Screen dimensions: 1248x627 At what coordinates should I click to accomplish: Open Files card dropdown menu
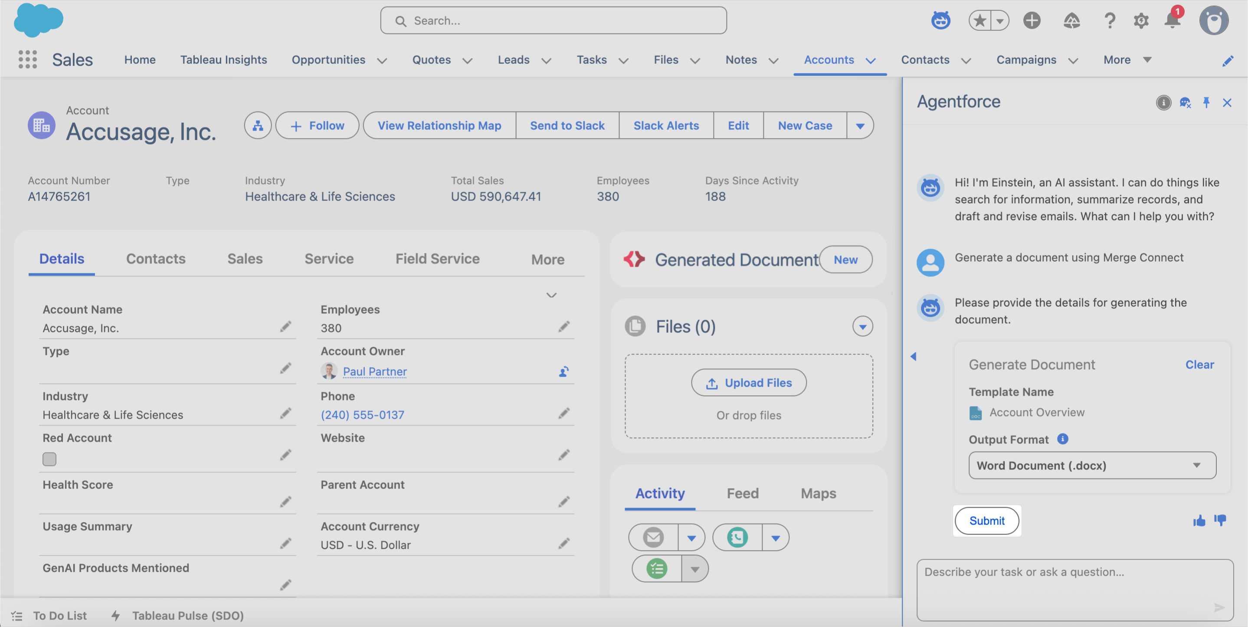(862, 327)
